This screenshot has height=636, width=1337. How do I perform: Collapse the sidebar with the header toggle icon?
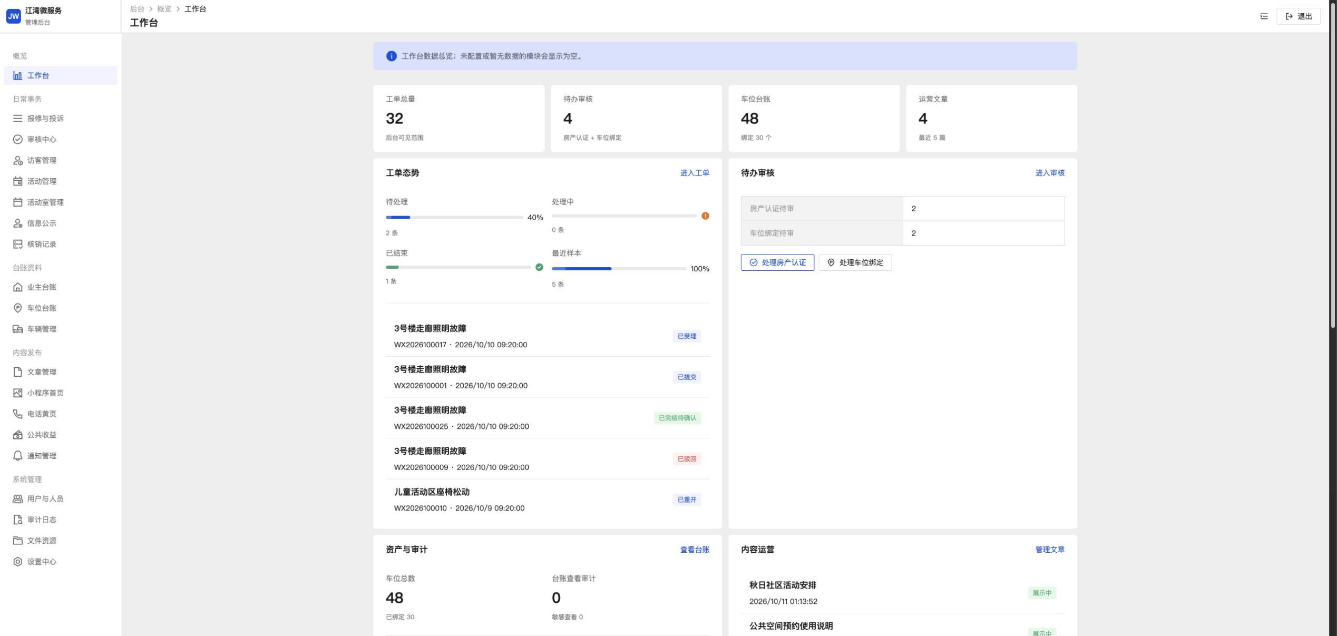(x=1264, y=16)
